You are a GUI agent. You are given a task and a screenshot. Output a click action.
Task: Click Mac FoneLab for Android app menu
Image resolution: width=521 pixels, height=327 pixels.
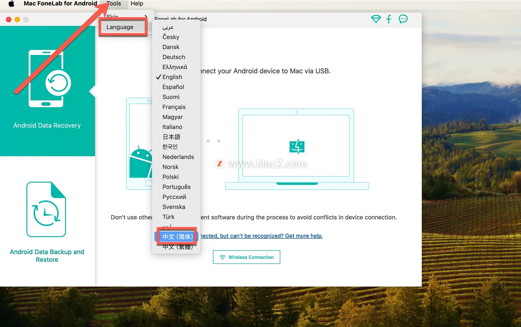[x=60, y=4]
